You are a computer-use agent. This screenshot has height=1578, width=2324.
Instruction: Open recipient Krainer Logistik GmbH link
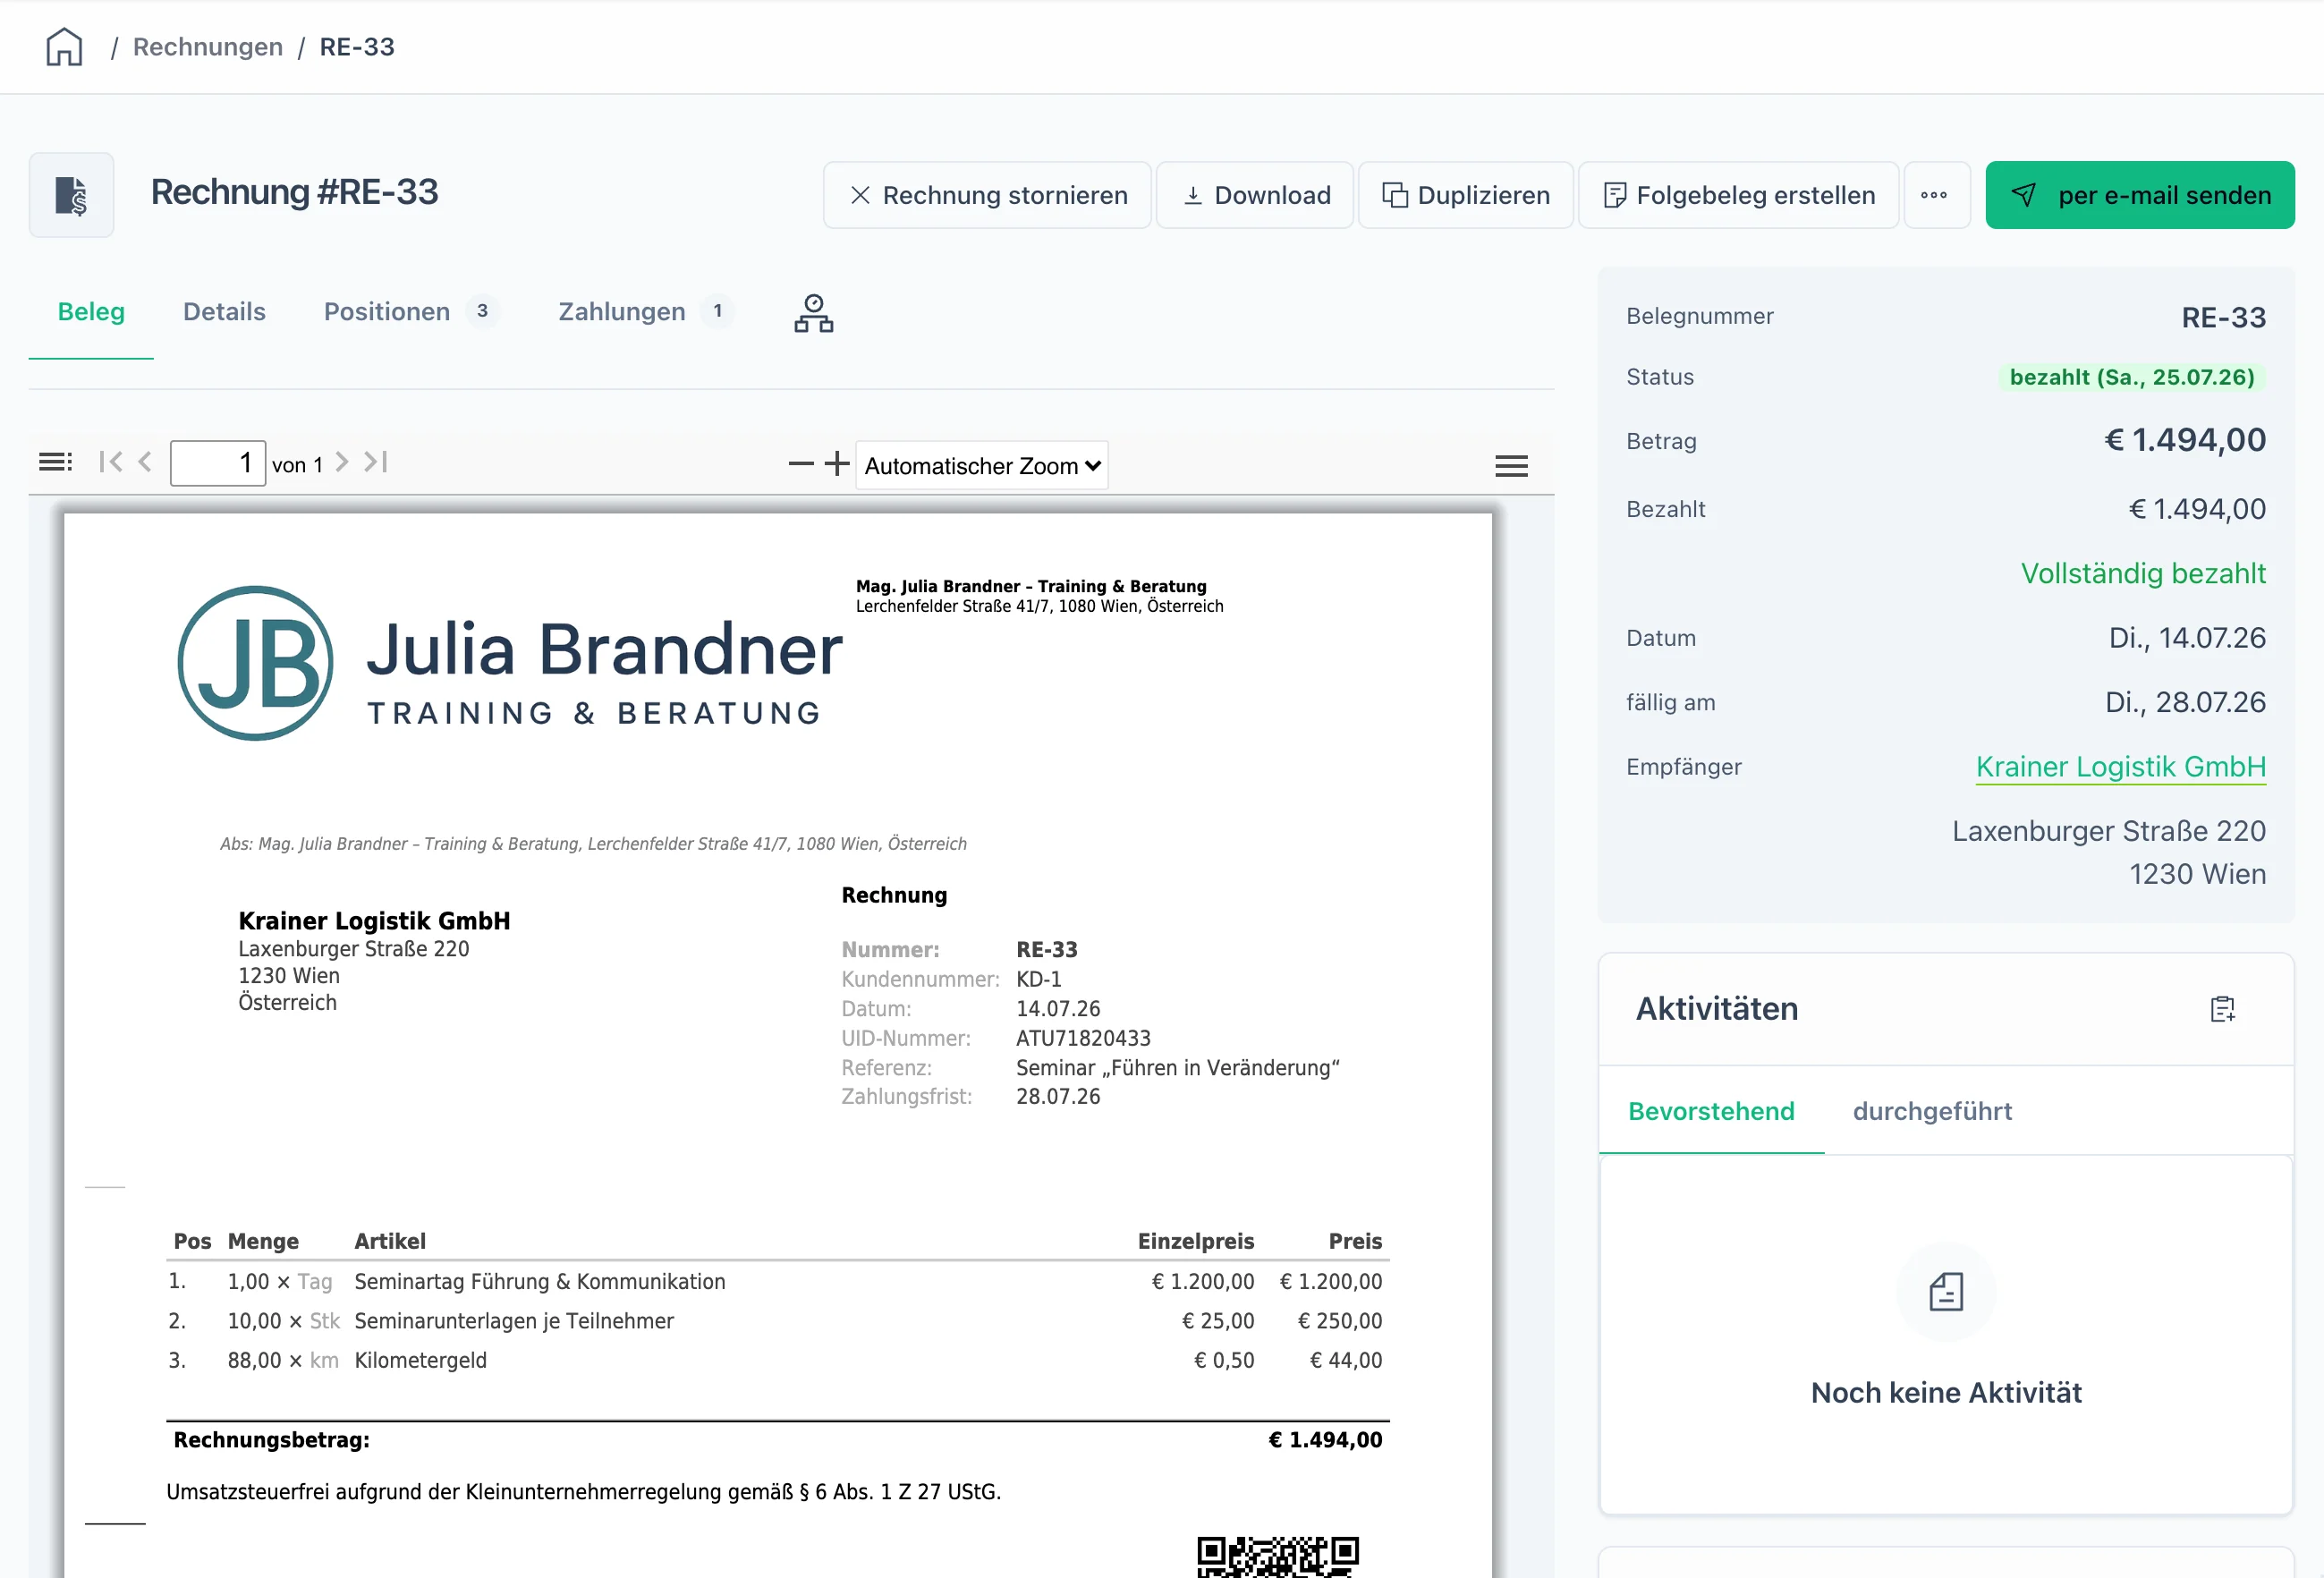click(2121, 767)
